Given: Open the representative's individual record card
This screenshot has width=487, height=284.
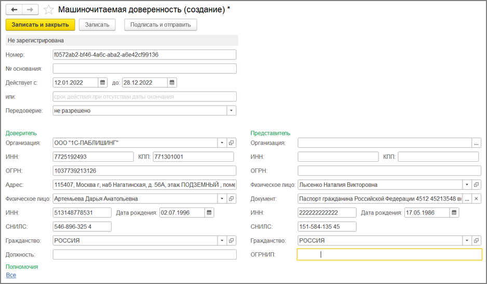Looking at the screenshot, I should 477,185.
